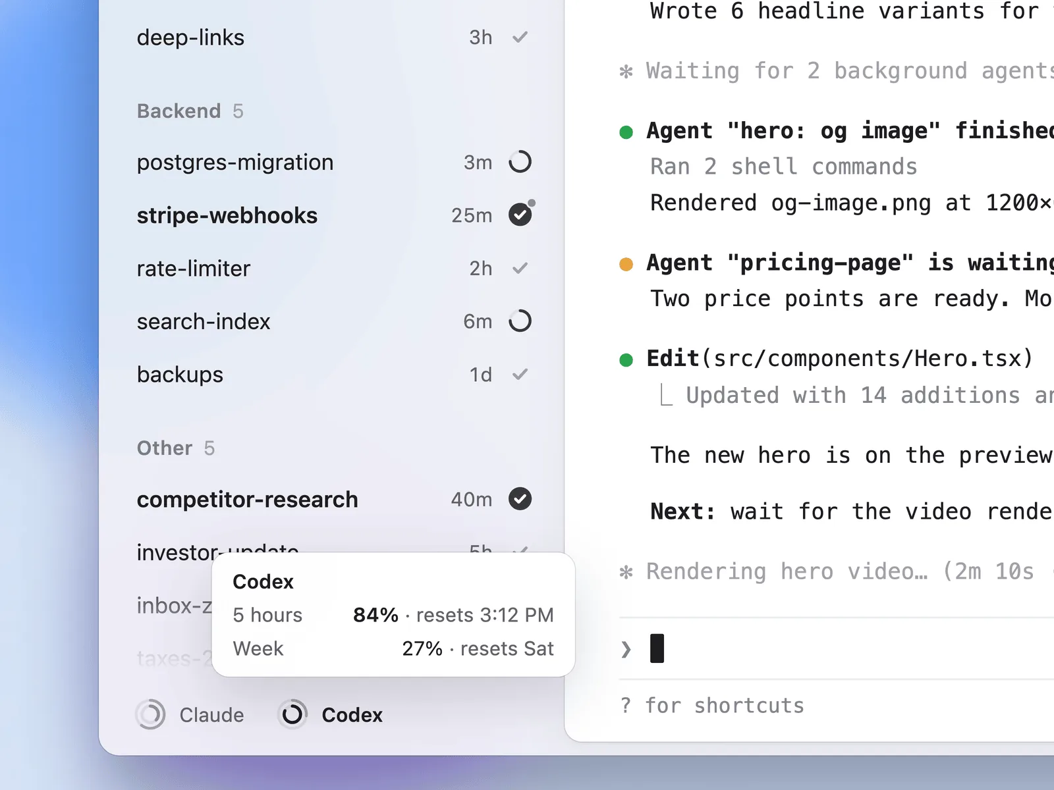Viewport: 1054px width, 790px height.
Task: Click the spinner icon for search-index
Action: (x=520, y=321)
